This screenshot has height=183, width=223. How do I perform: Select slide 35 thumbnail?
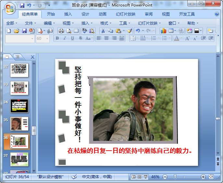click(19, 124)
